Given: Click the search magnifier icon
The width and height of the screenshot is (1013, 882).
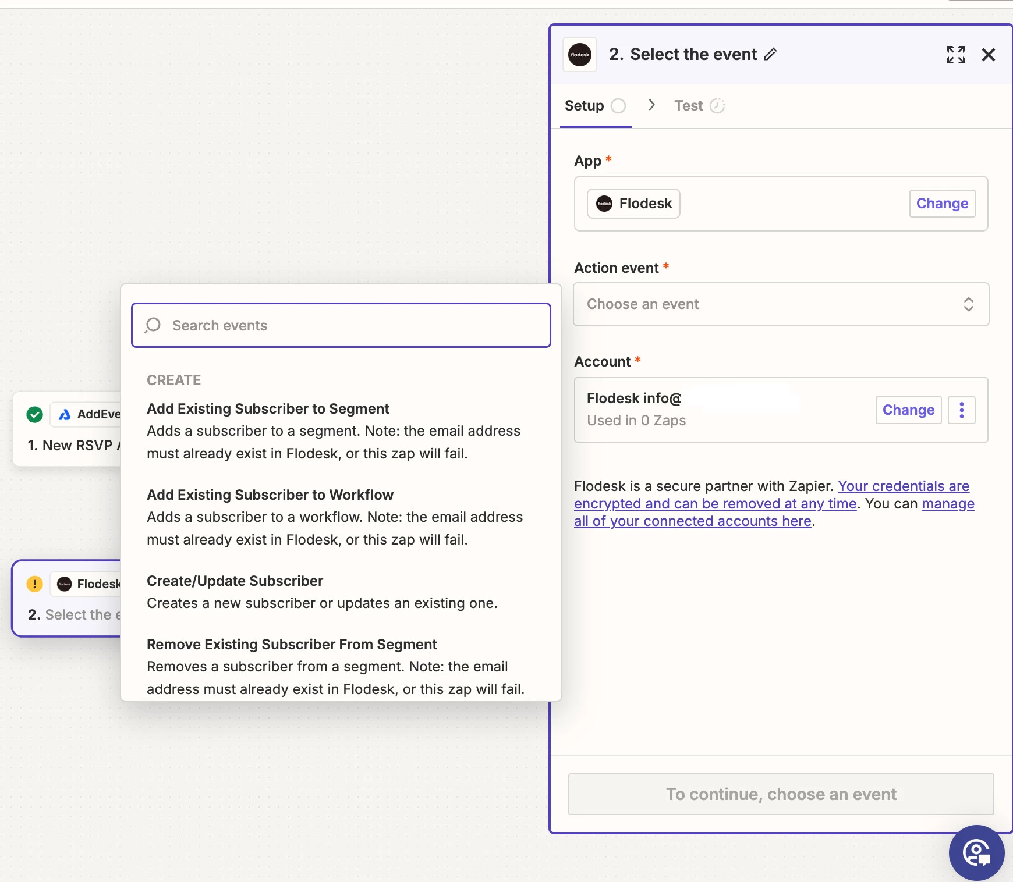Looking at the screenshot, I should [x=153, y=325].
